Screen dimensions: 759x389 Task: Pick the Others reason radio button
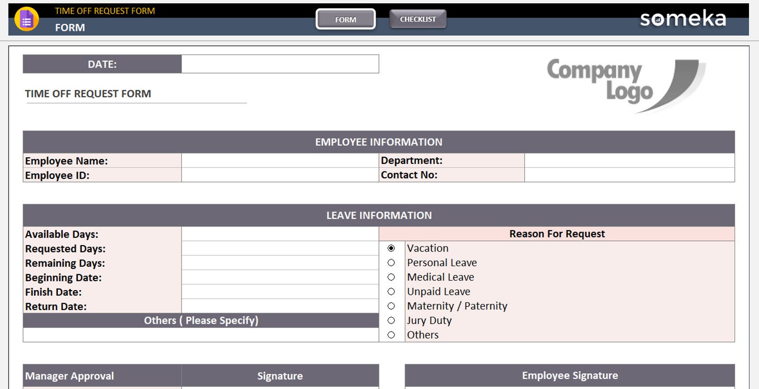tap(391, 335)
